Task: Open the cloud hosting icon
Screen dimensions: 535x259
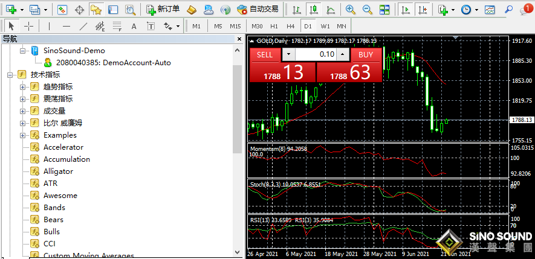Action: pyautogui.click(x=209, y=10)
